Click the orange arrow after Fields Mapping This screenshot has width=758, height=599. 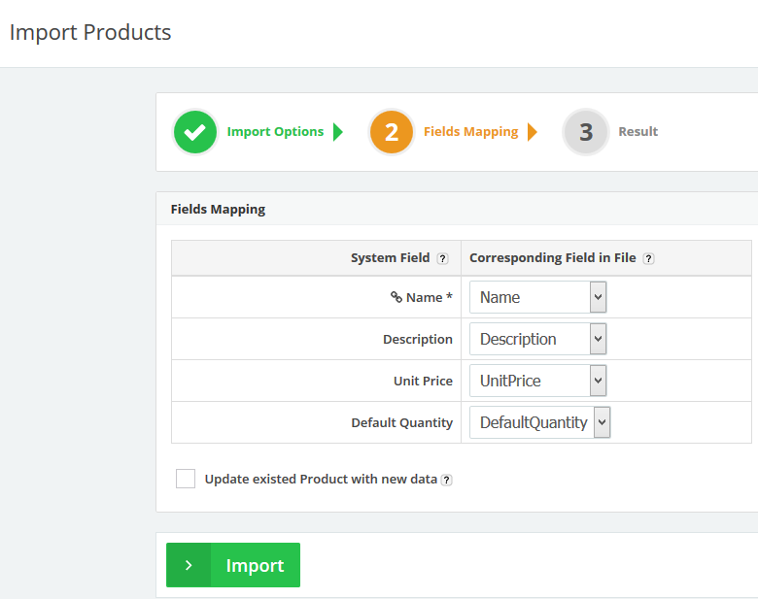click(533, 132)
